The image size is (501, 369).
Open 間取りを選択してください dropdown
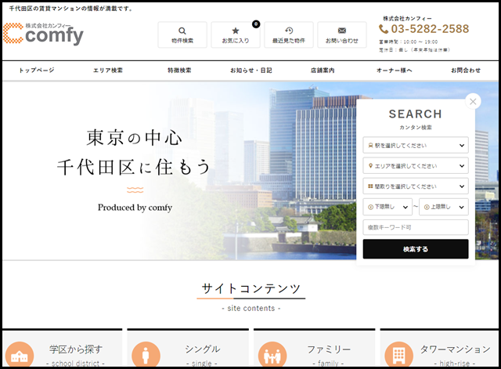tap(416, 186)
